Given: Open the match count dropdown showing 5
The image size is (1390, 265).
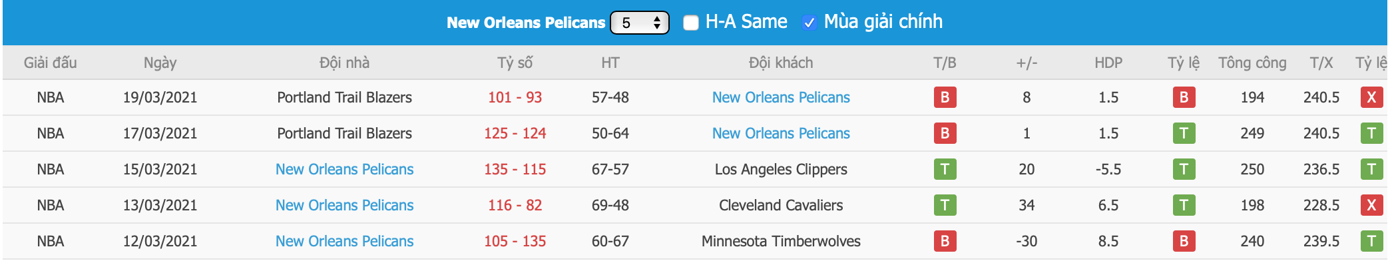Looking at the screenshot, I should pyautogui.click(x=640, y=23).
